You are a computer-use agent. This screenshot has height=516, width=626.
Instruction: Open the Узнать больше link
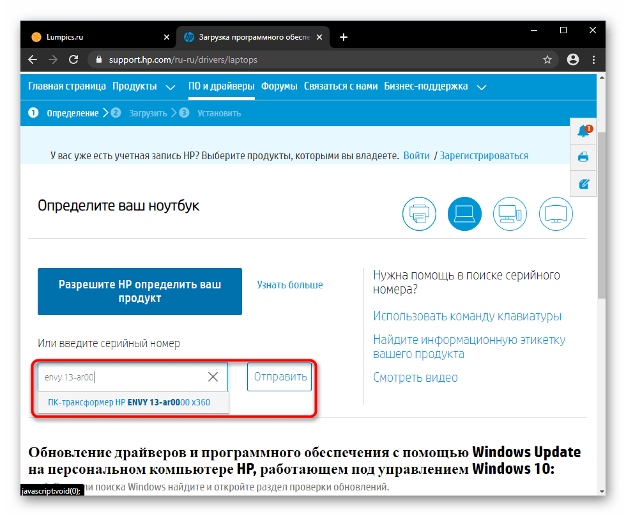[290, 285]
